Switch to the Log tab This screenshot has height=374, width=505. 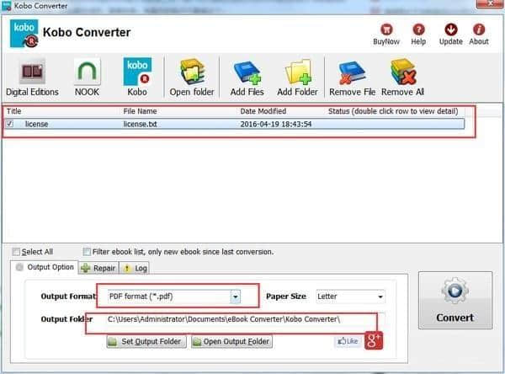click(136, 268)
